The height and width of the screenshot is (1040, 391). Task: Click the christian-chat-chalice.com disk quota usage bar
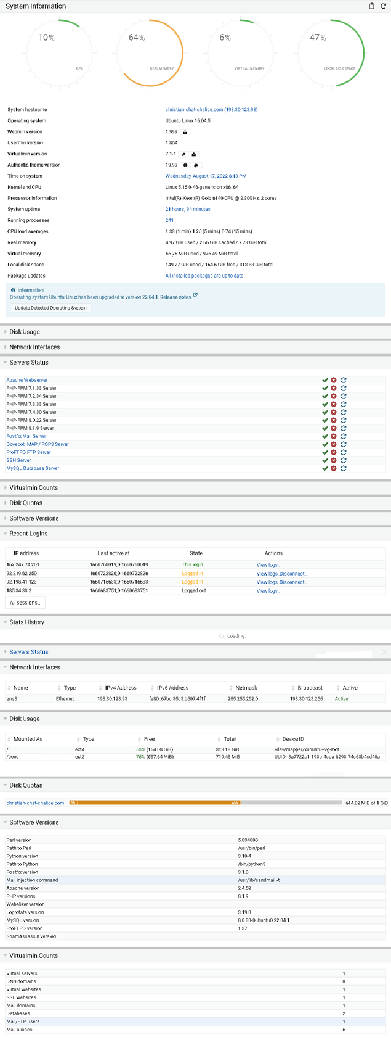pyautogui.click(x=205, y=803)
